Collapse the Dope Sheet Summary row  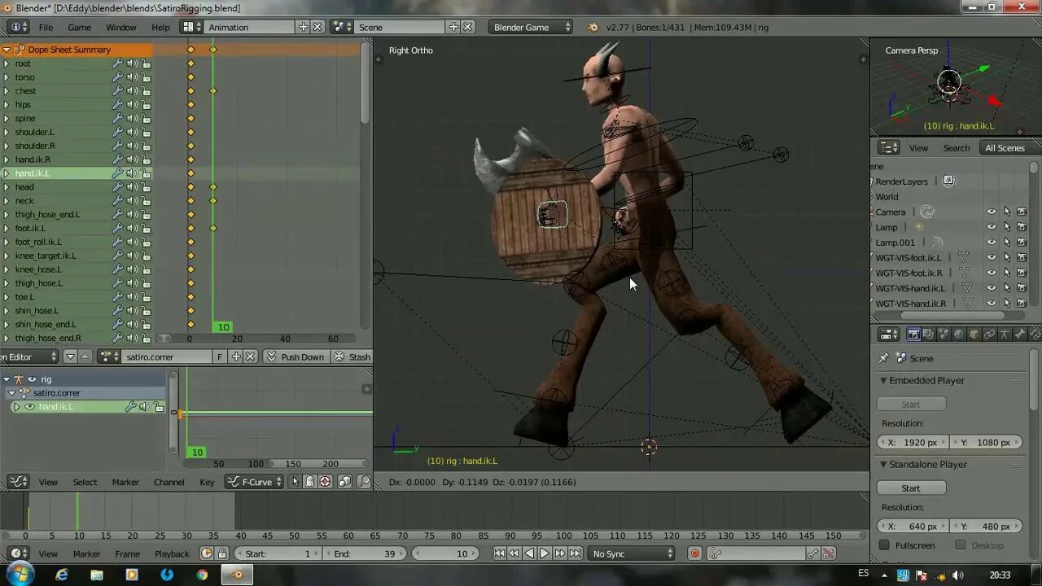point(7,50)
